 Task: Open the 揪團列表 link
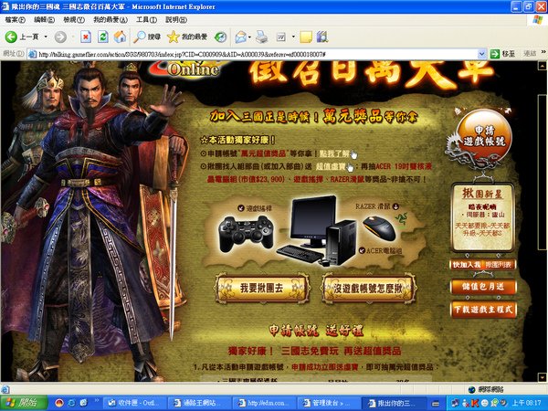(x=499, y=265)
